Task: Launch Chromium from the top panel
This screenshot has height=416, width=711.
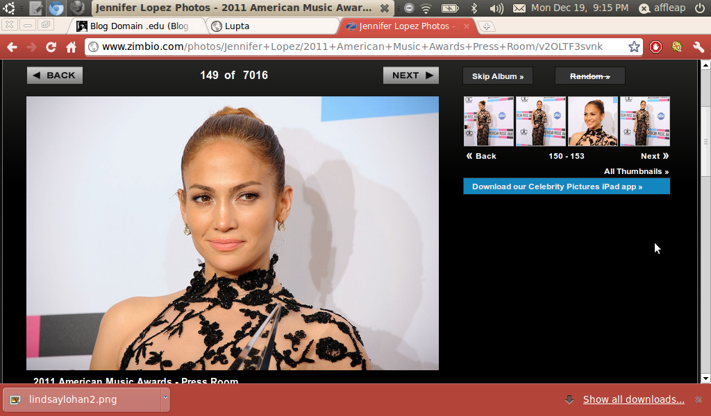Action: 56,8
